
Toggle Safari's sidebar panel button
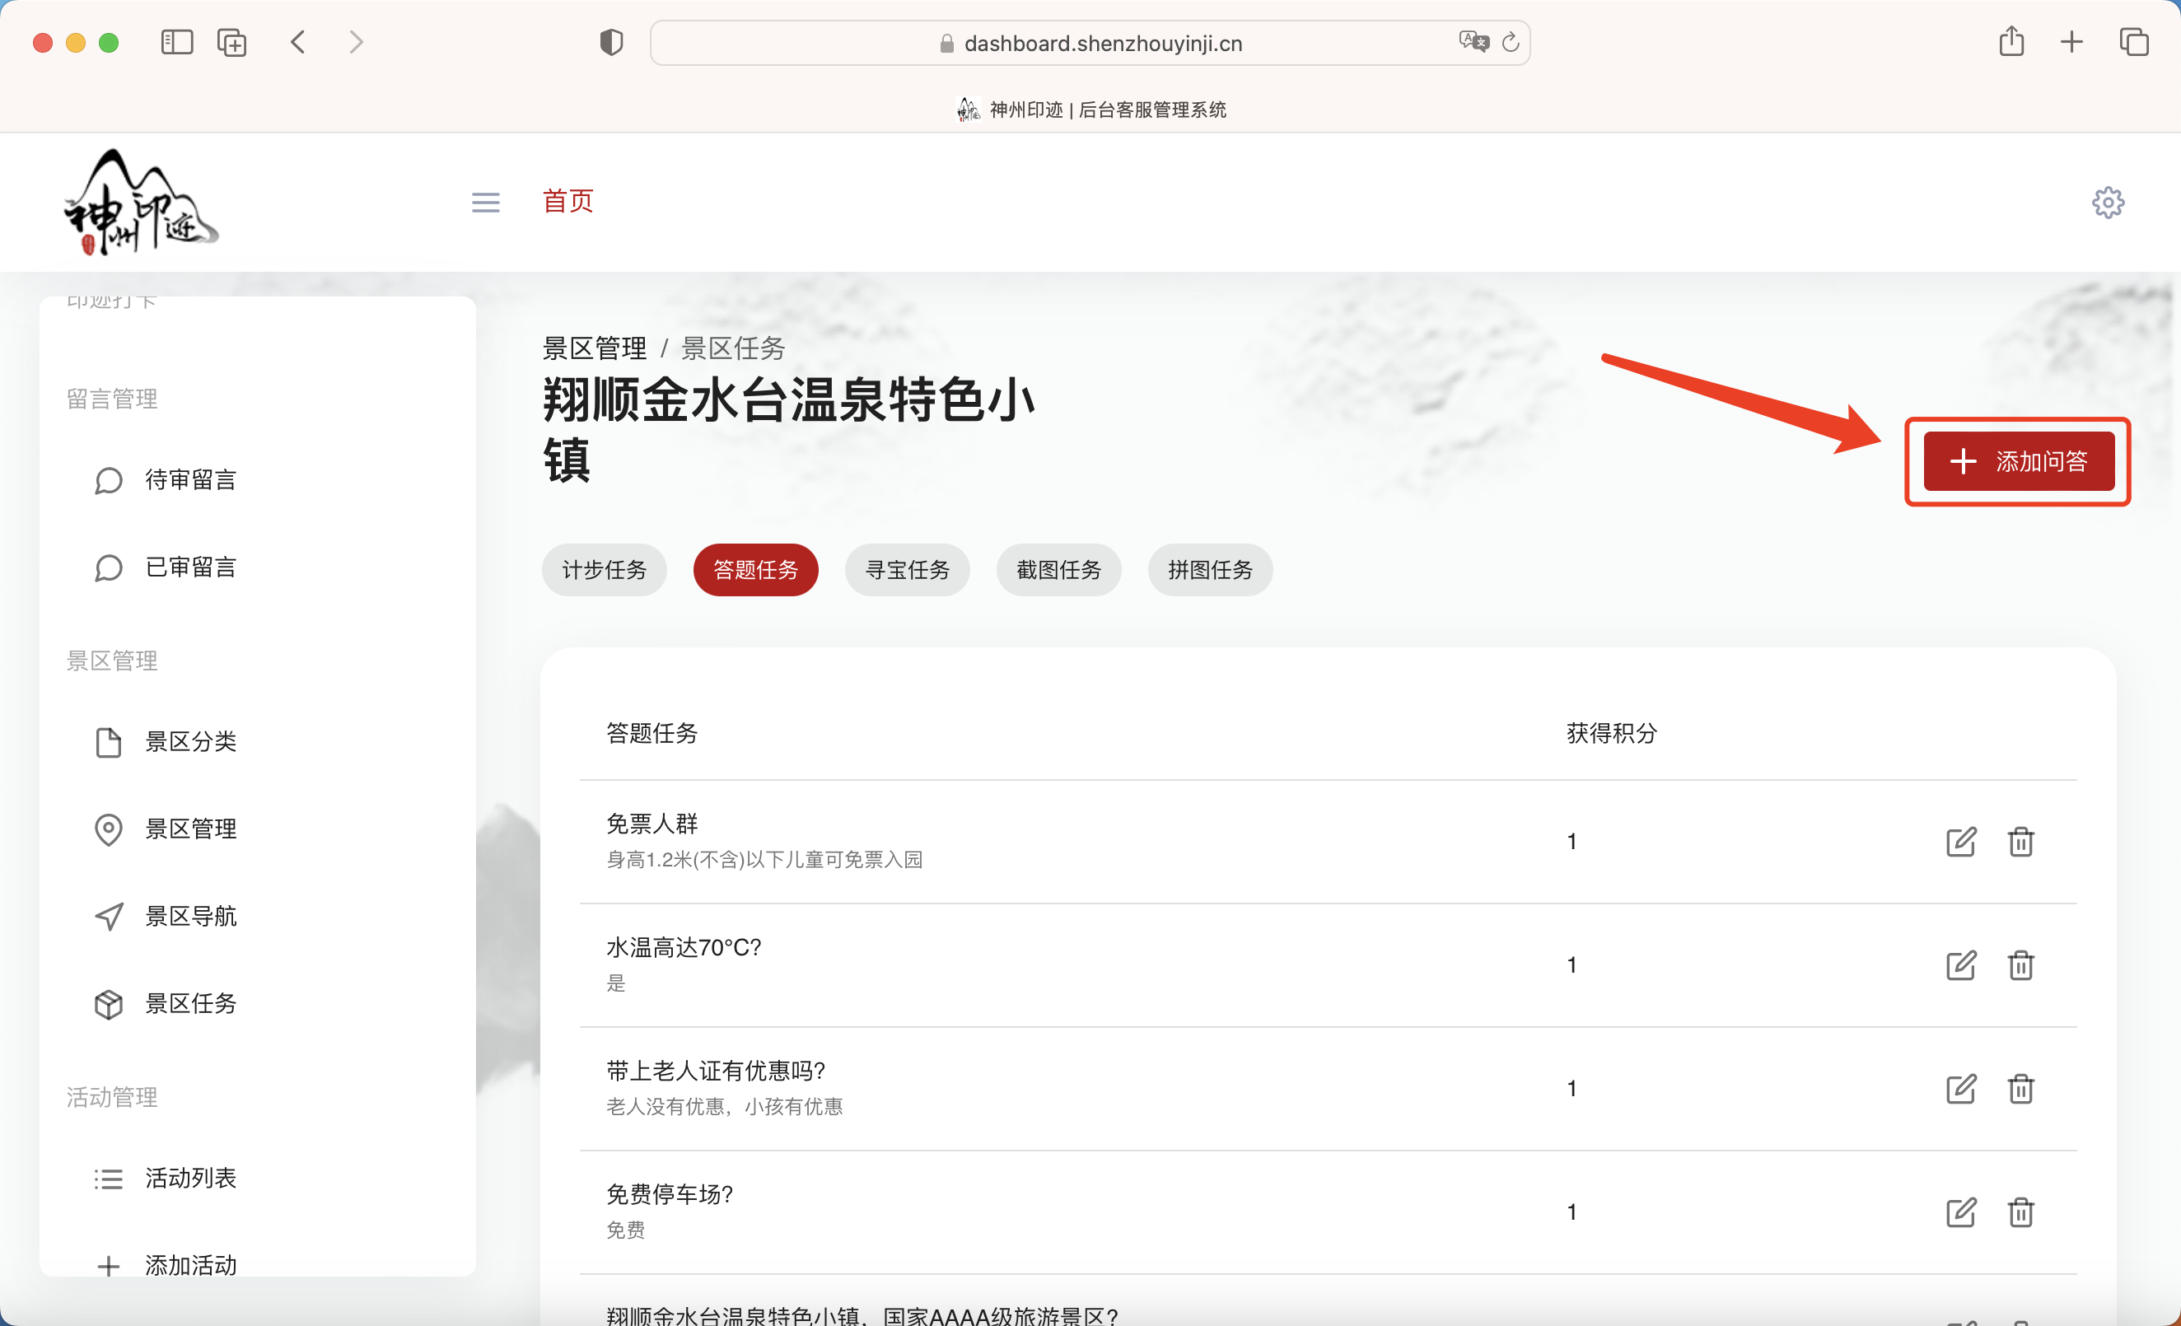coord(176,42)
